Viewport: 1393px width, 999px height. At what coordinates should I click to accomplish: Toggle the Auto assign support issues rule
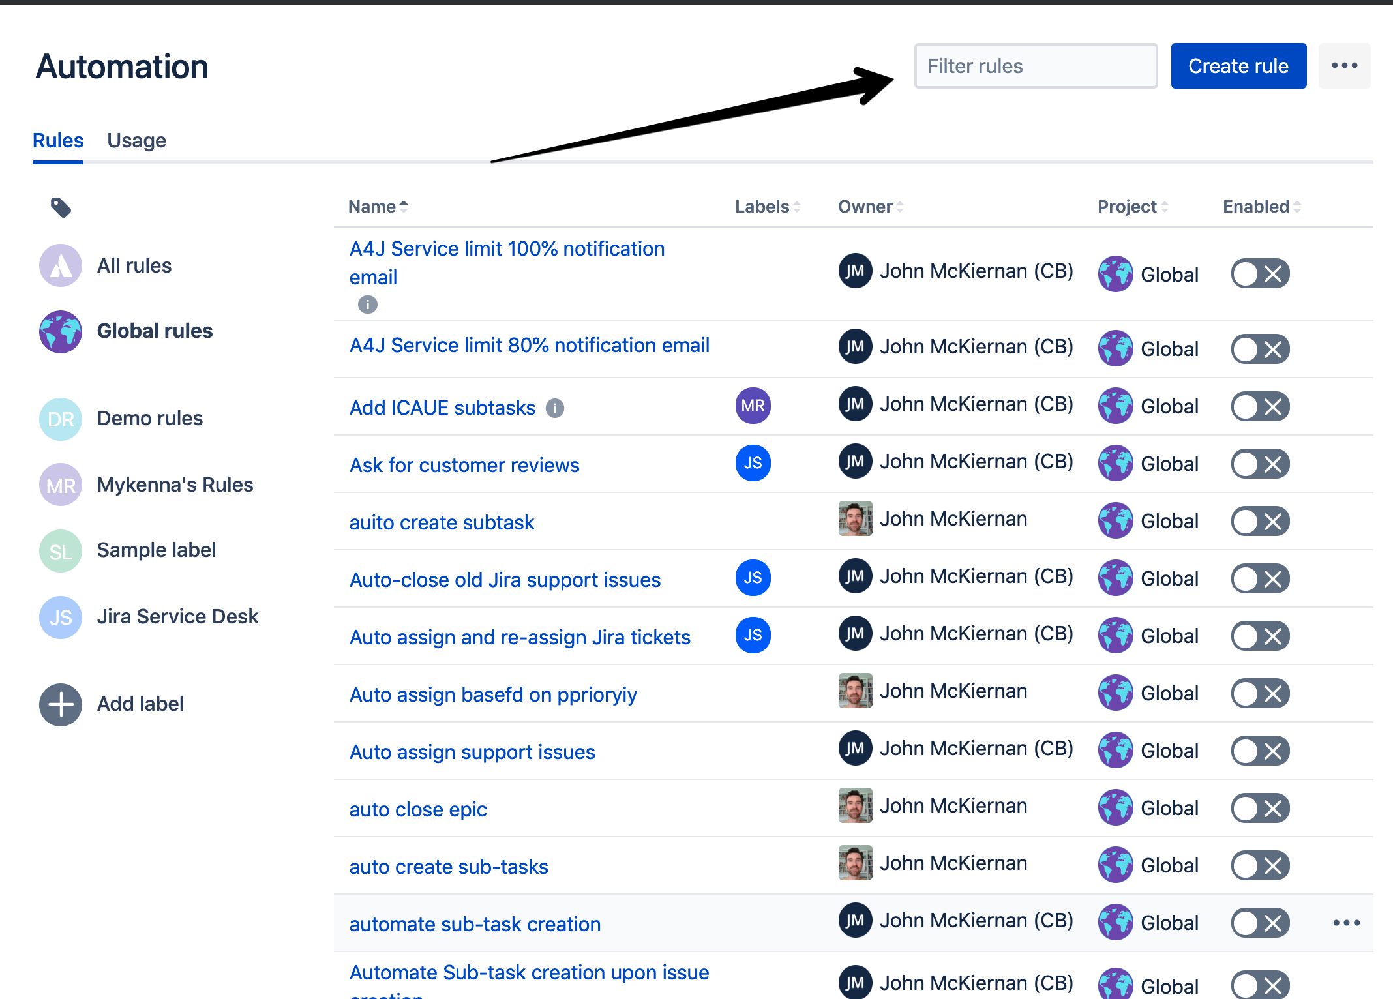click(x=1260, y=751)
